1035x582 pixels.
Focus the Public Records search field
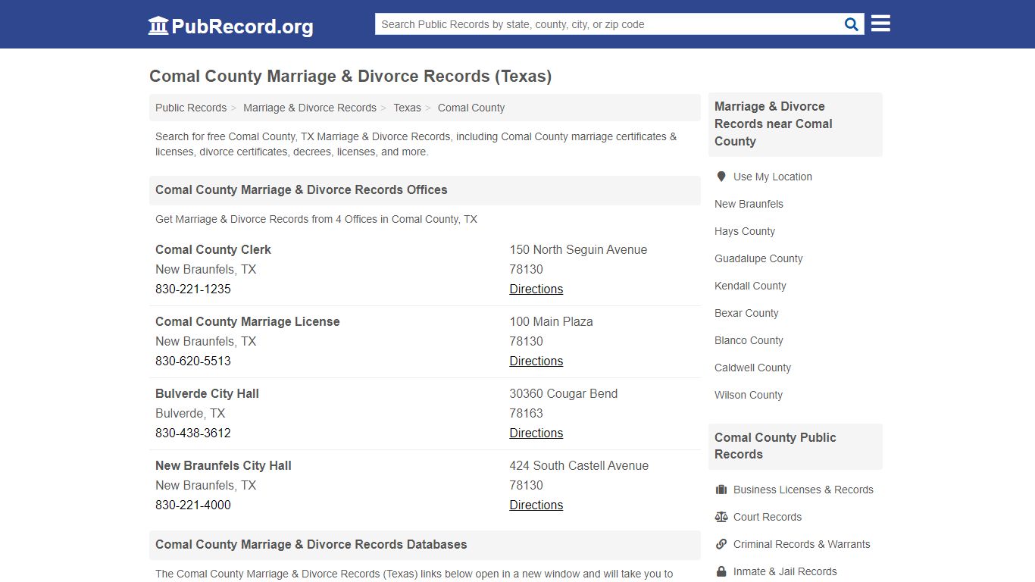[610, 24]
